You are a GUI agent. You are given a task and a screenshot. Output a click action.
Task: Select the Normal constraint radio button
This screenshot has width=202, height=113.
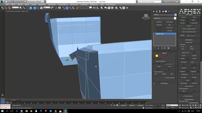pyautogui.click(x=189, y=49)
